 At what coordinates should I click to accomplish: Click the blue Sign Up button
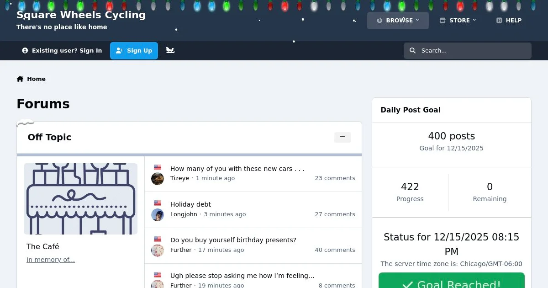(134, 51)
